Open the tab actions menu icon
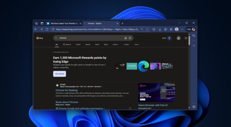Image resolution: width=231 pixels, height=127 pixels. tap(42, 23)
